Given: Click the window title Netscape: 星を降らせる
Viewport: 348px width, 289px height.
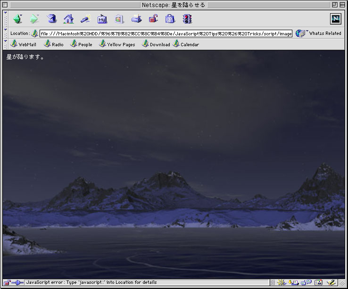Looking at the screenshot, I should pos(174,5).
